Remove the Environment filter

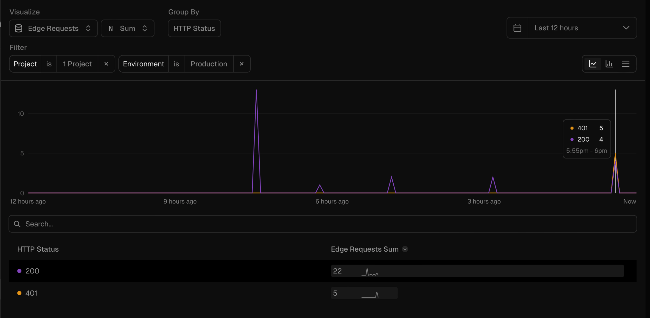[242, 64]
